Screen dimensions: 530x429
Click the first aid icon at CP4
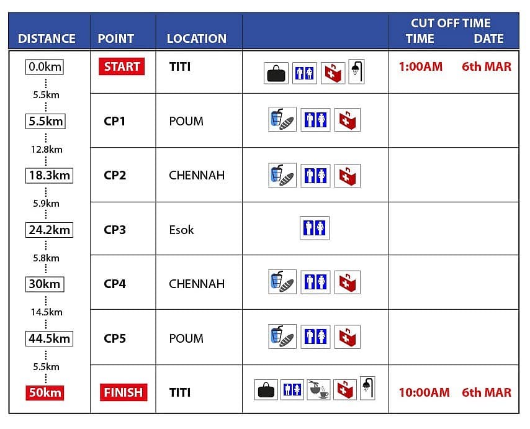[348, 282]
